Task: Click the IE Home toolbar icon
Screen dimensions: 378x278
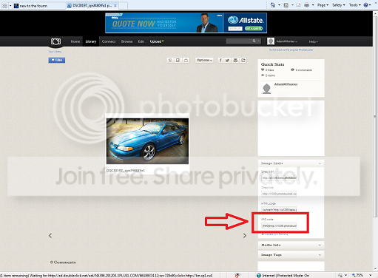Action: pos(273,5)
